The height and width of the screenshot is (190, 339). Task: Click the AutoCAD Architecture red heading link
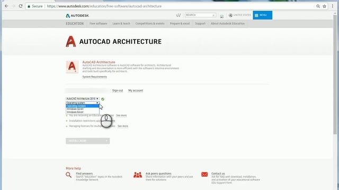99,62
